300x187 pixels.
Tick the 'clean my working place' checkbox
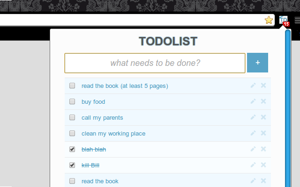[x=72, y=133]
